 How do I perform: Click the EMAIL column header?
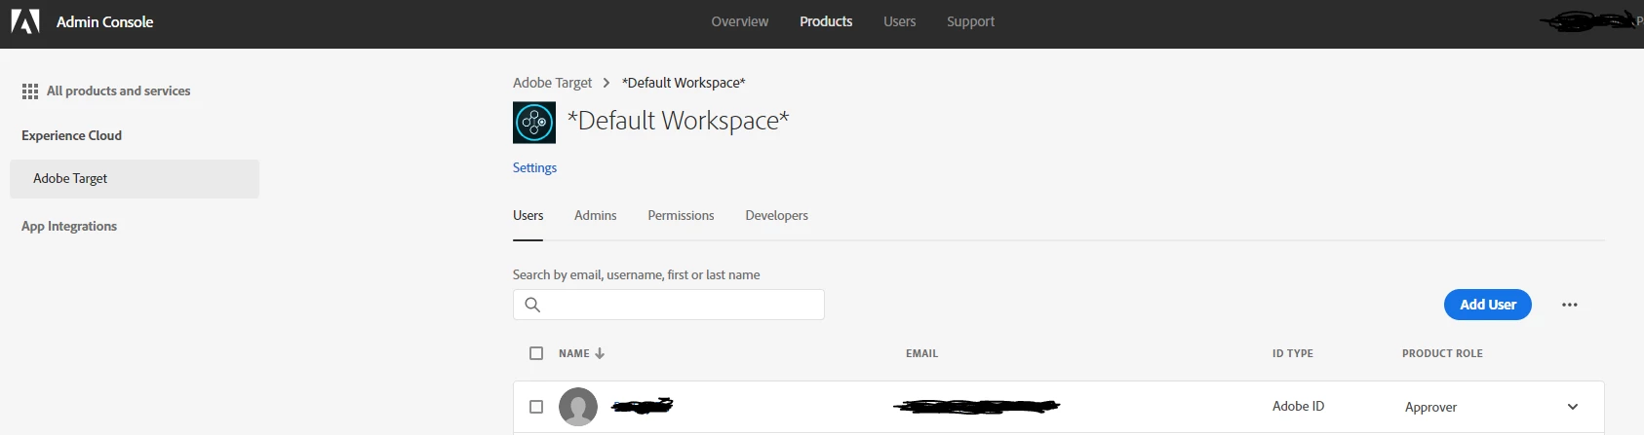pos(921,353)
